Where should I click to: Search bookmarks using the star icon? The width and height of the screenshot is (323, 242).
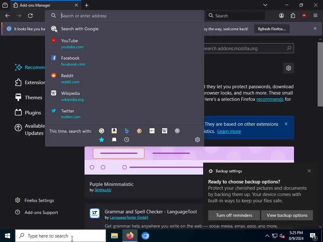point(102,140)
